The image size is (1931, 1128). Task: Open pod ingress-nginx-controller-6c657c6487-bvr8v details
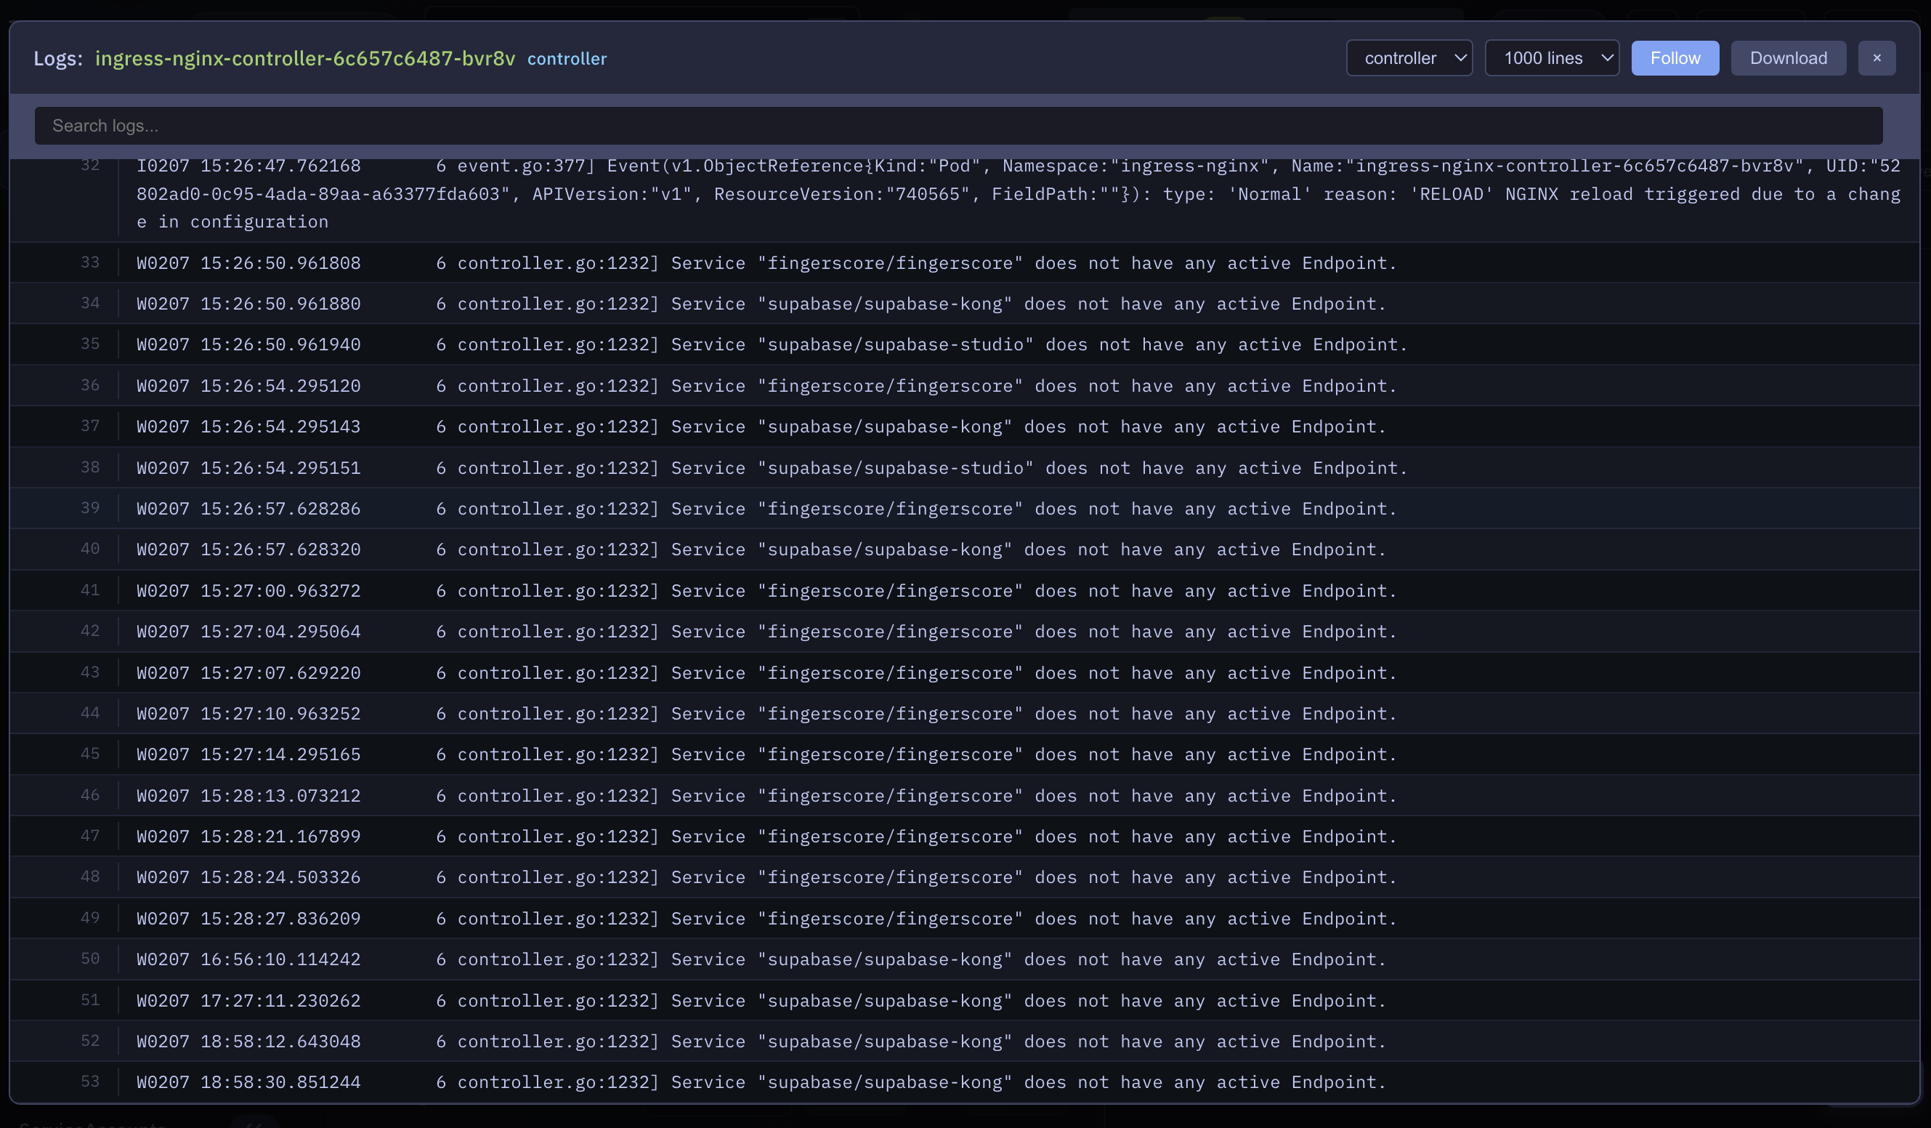point(305,57)
